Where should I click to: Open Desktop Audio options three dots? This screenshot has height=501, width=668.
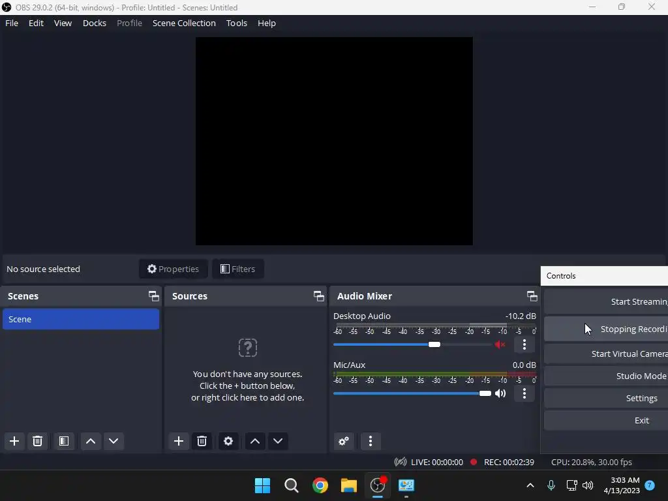524,344
